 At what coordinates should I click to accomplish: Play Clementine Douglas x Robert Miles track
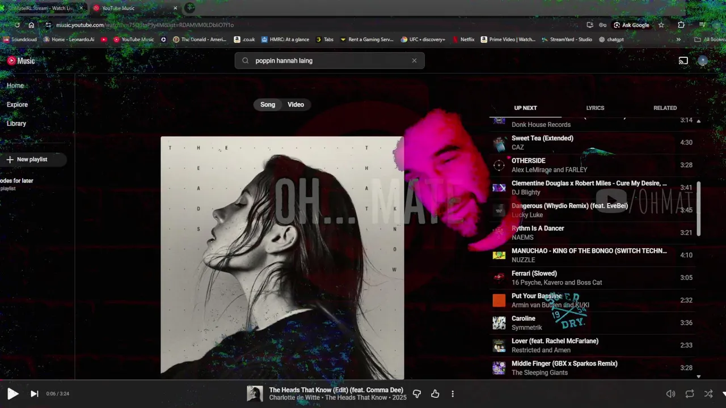593,188
